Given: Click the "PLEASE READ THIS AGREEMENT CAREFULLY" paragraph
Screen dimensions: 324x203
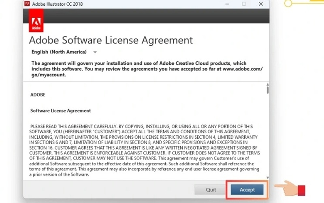Looking at the screenshot, I should [145, 150].
